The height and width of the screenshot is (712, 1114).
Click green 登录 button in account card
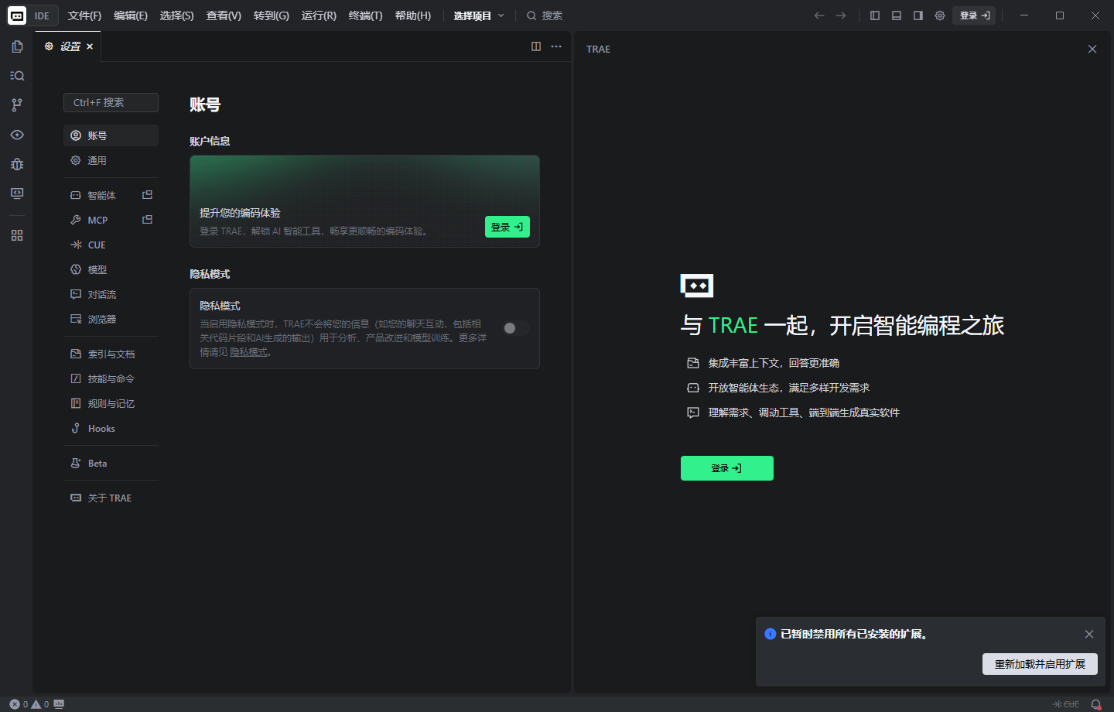click(507, 227)
